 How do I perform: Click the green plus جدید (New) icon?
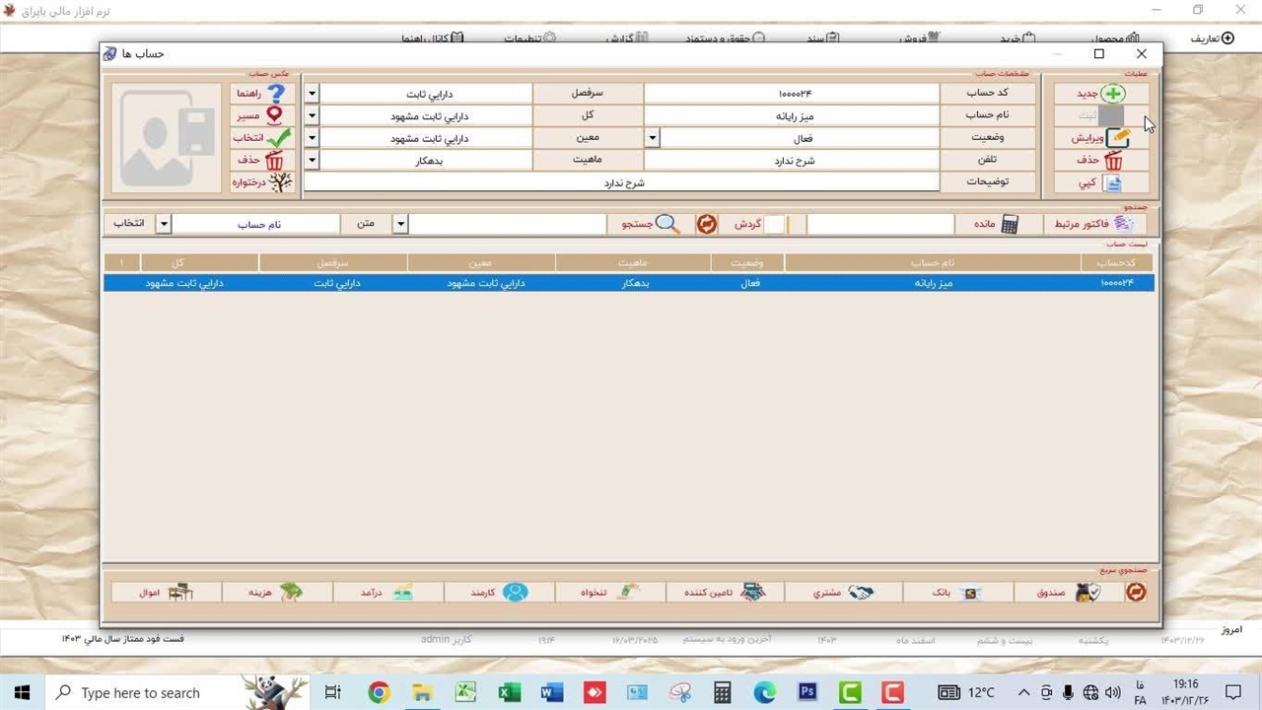(x=1112, y=94)
